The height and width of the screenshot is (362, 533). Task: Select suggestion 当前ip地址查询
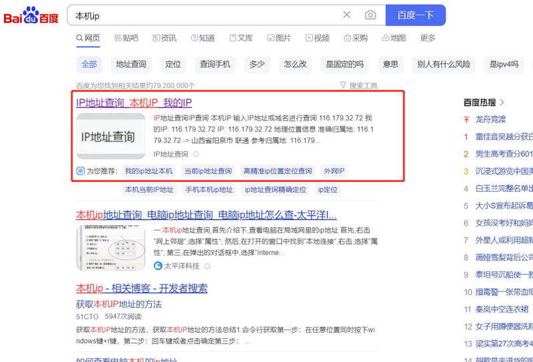coord(208,171)
